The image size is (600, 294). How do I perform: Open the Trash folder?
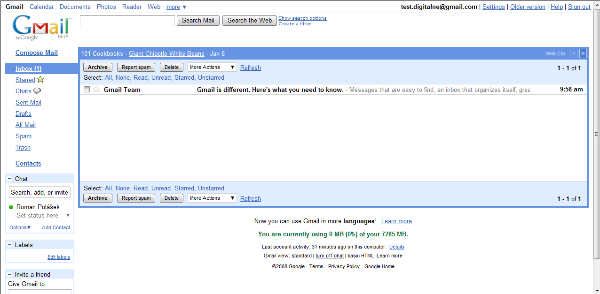pyautogui.click(x=23, y=147)
